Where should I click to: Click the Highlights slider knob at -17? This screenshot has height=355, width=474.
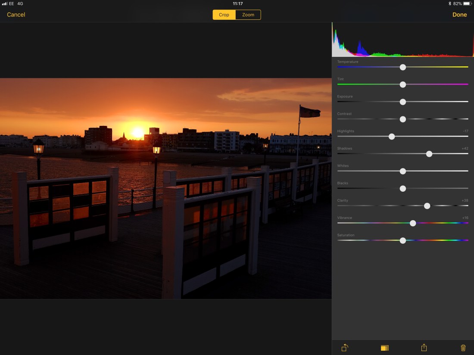tap(392, 137)
